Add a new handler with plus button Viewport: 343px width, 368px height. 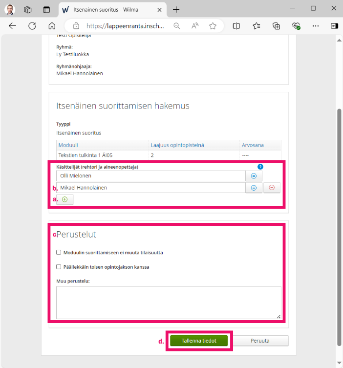click(65, 199)
